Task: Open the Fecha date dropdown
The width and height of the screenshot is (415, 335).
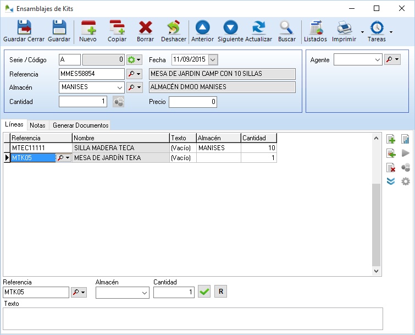Action: click(213, 59)
